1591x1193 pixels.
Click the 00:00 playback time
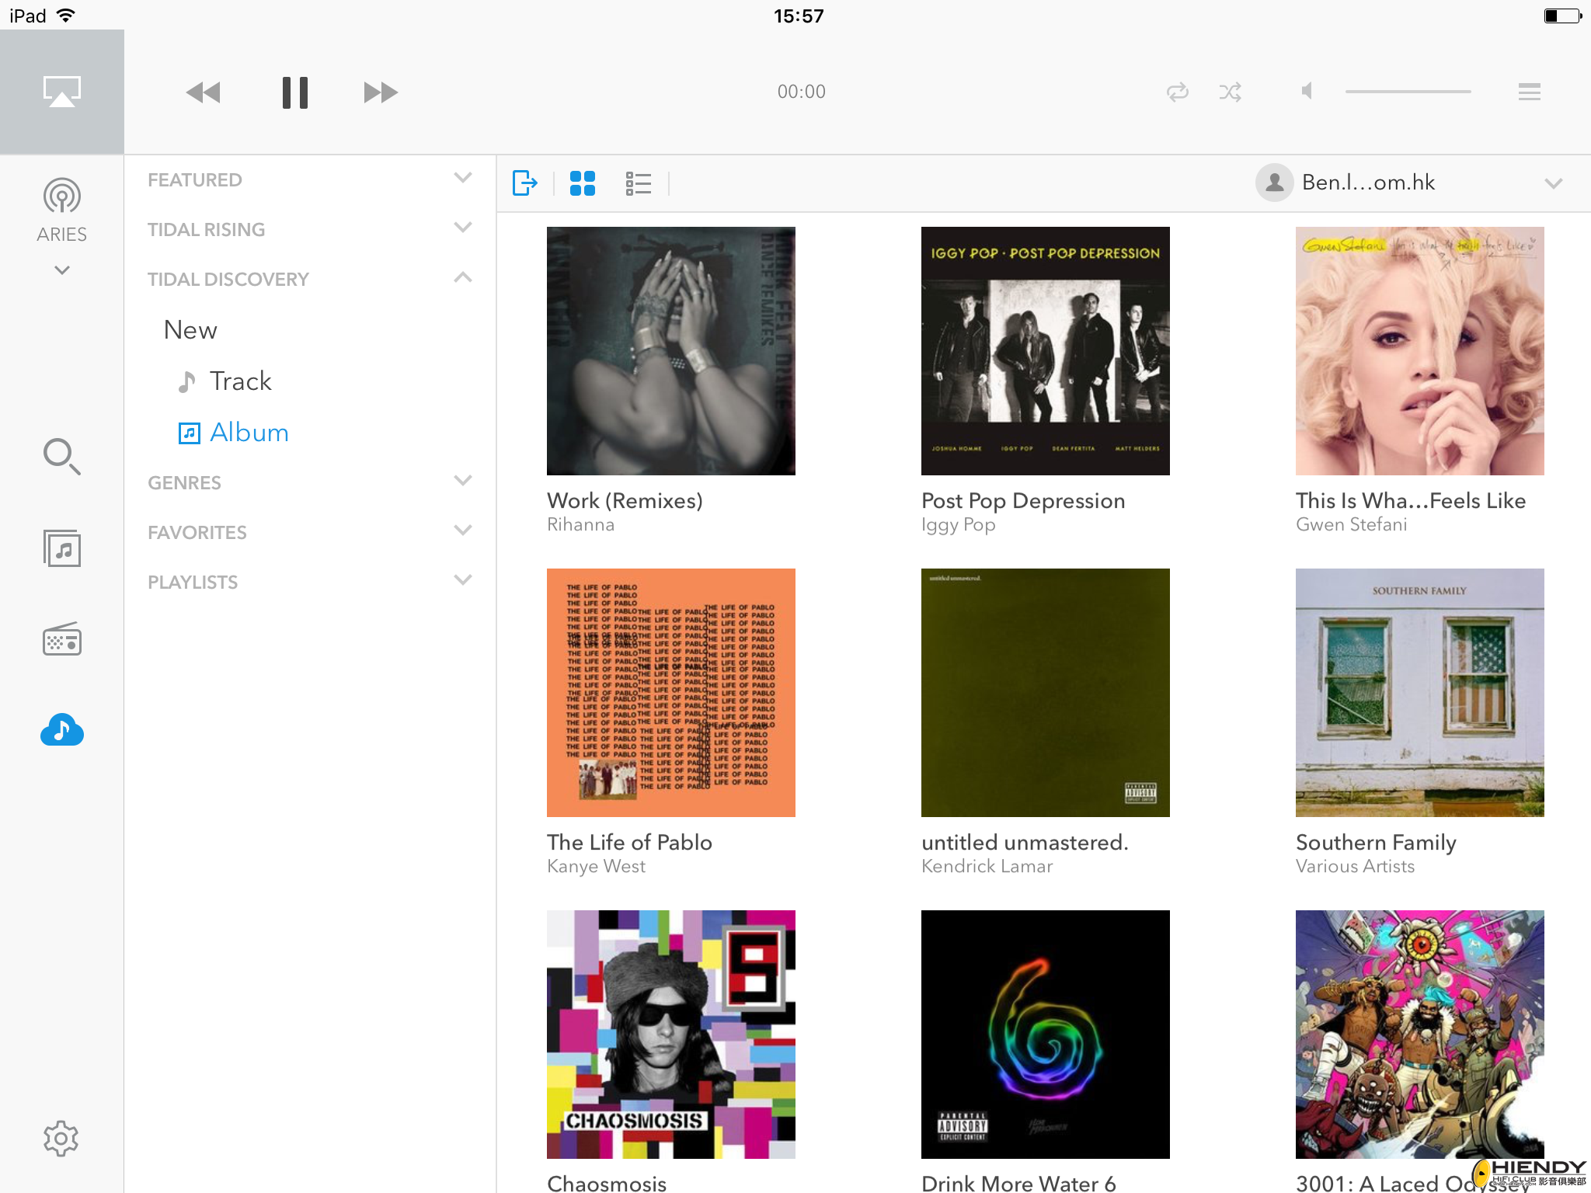802,92
